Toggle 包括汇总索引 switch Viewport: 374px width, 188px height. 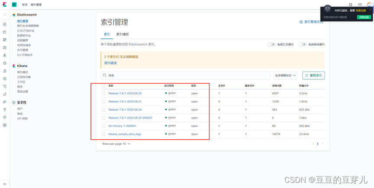[x=271, y=44]
